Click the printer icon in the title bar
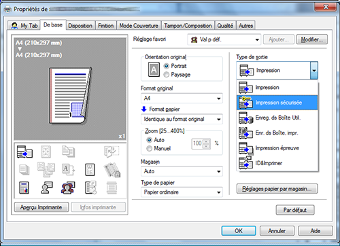The width and height of the screenshot is (340, 246). pyautogui.click(x=7, y=10)
